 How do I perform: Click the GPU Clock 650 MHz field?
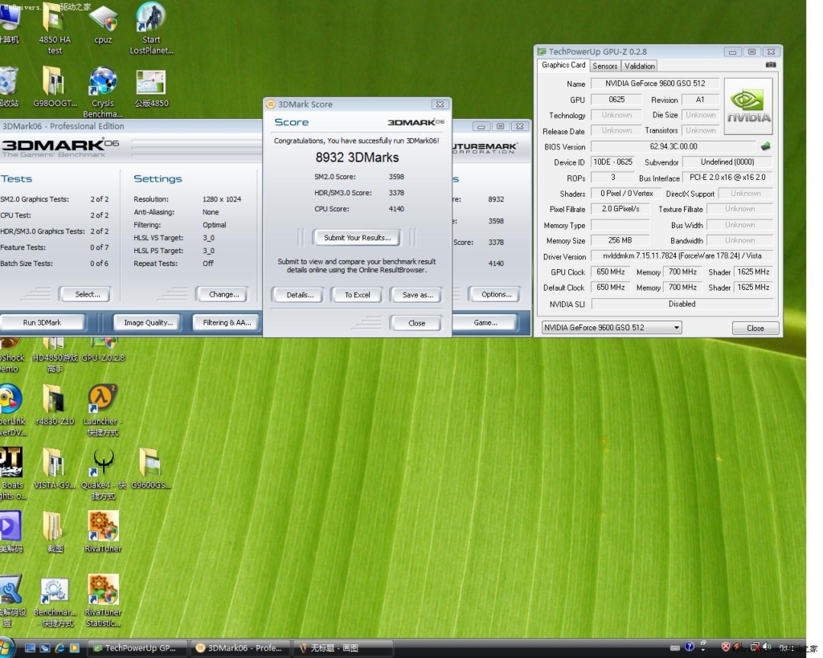[x=611, y=272]
